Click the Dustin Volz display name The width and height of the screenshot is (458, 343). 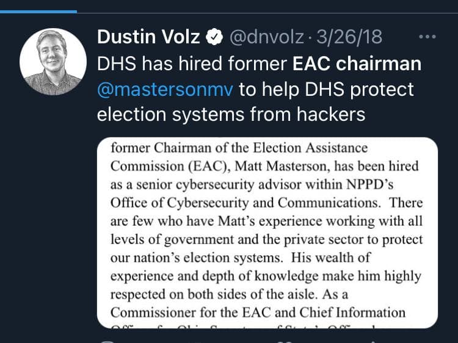[148, 37]
